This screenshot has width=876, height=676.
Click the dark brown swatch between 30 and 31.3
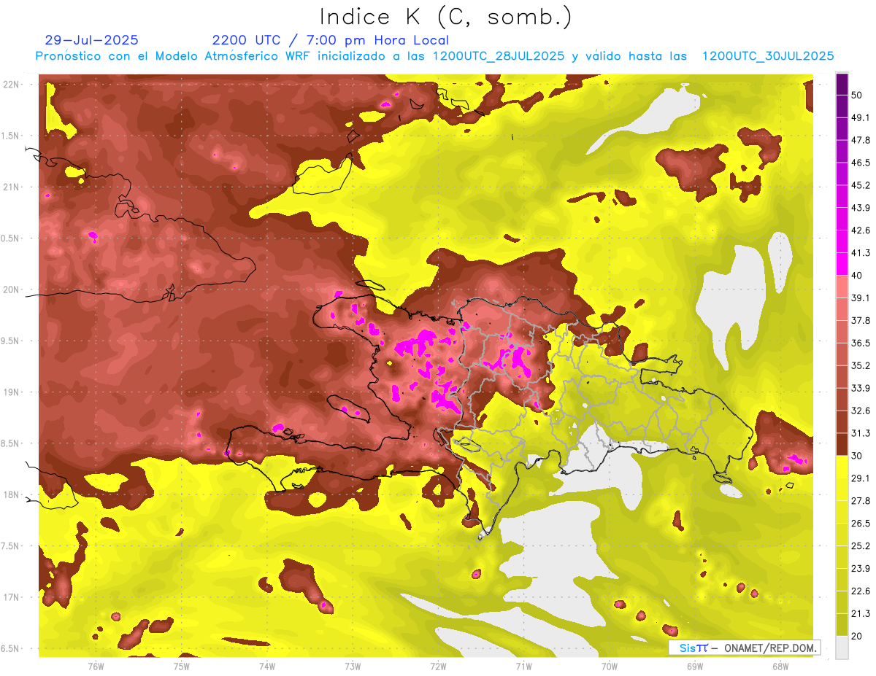tap(842, 444)
